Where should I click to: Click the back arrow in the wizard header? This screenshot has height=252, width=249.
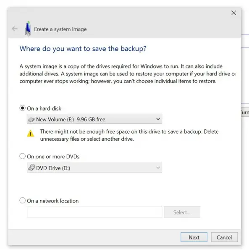15,29
